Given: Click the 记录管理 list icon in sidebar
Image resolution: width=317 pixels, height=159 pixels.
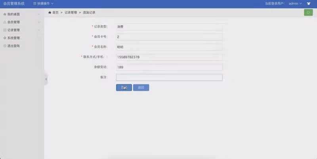Looking at the screenshot, I should (5, 30).
